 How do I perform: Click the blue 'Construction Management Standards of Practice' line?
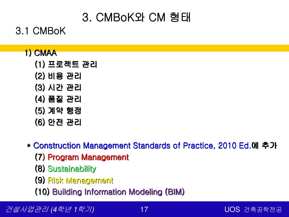pos(152,146)
